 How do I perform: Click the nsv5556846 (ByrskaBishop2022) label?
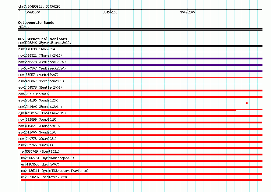45,43
